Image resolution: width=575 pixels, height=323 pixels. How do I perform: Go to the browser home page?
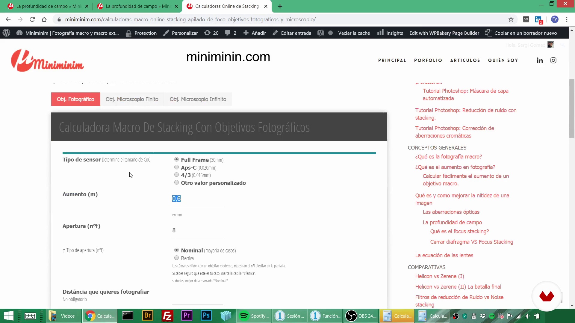point(44,19)
